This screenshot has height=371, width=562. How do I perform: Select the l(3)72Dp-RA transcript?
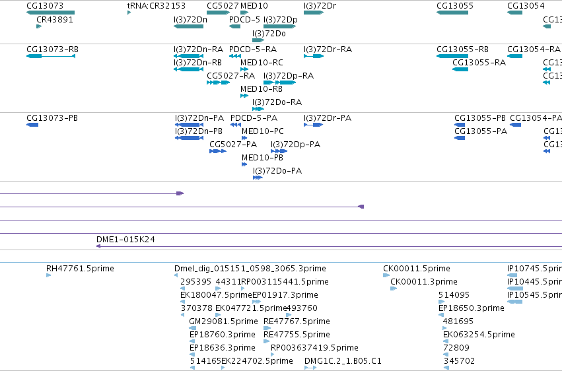tap(279, 83)
